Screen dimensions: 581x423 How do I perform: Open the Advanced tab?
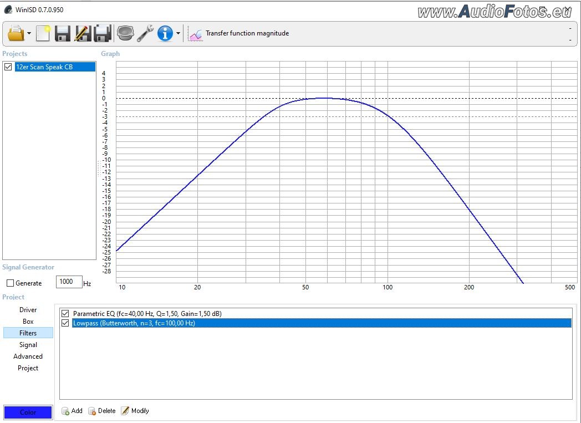28,356
